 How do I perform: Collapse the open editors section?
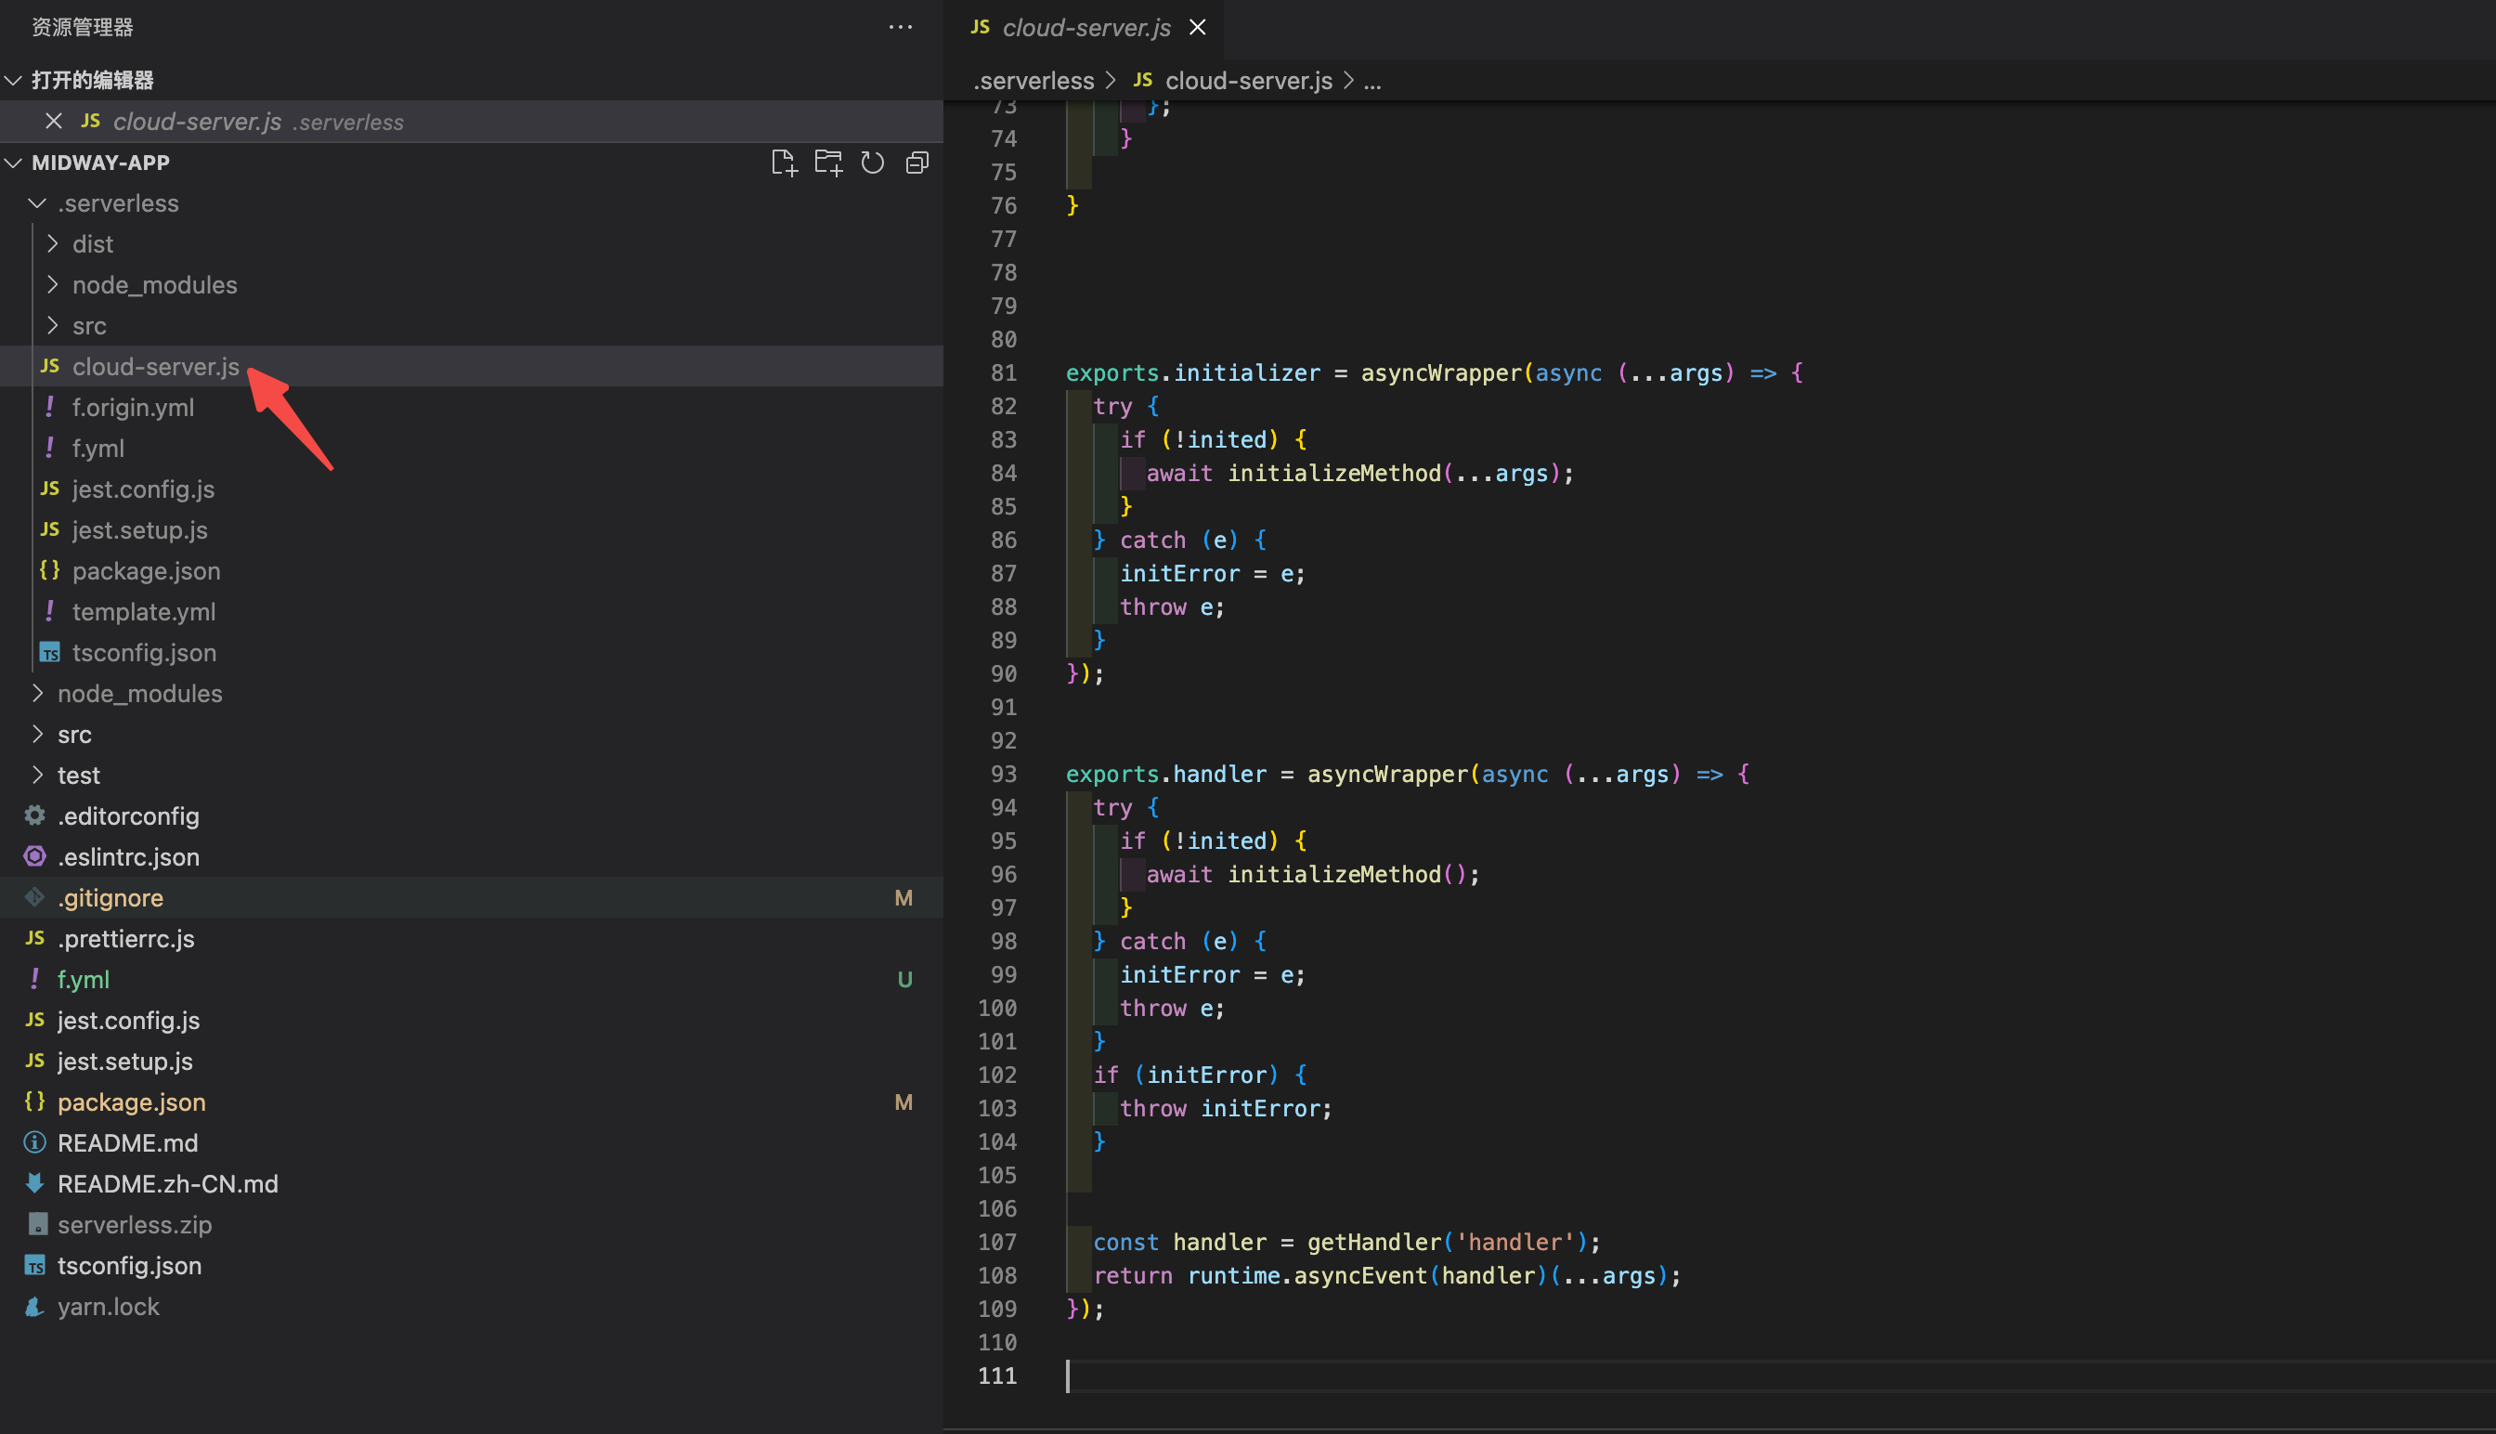[x=14, y=80]
